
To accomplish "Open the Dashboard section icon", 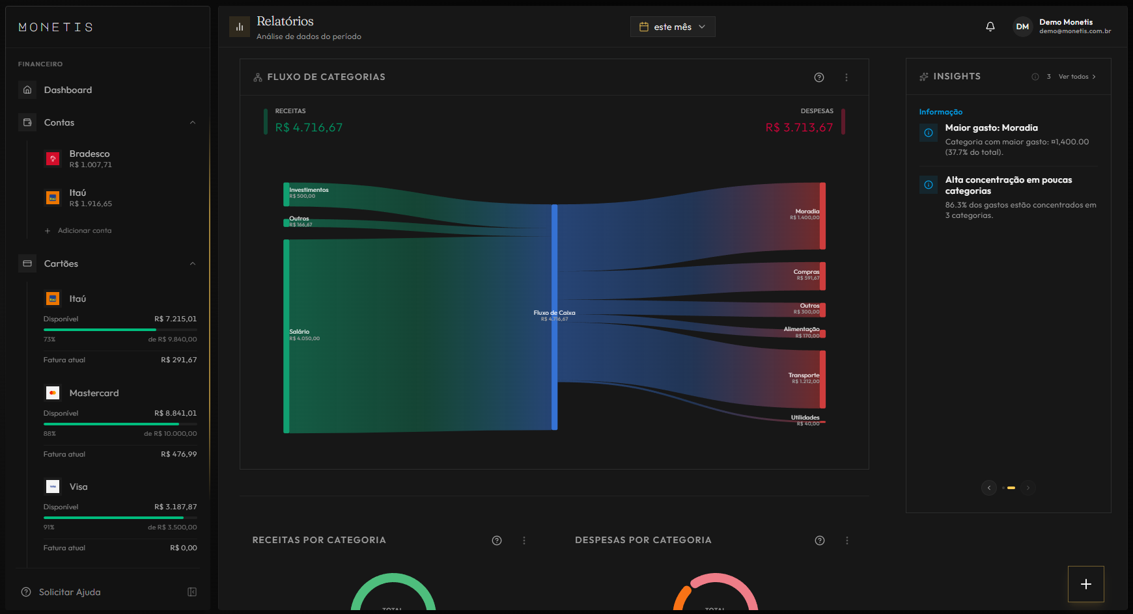I will click(x=27, y=90).
